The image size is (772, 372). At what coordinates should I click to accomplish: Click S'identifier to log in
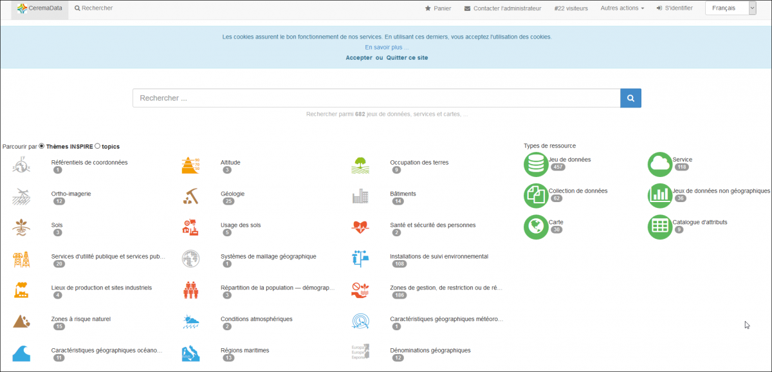pos(674,8)
